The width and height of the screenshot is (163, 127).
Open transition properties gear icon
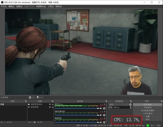(130, 104)
